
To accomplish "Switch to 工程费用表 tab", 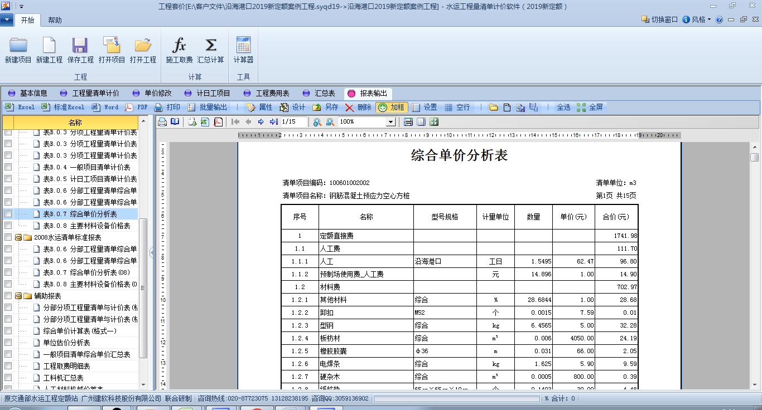I will pos(267,93).
